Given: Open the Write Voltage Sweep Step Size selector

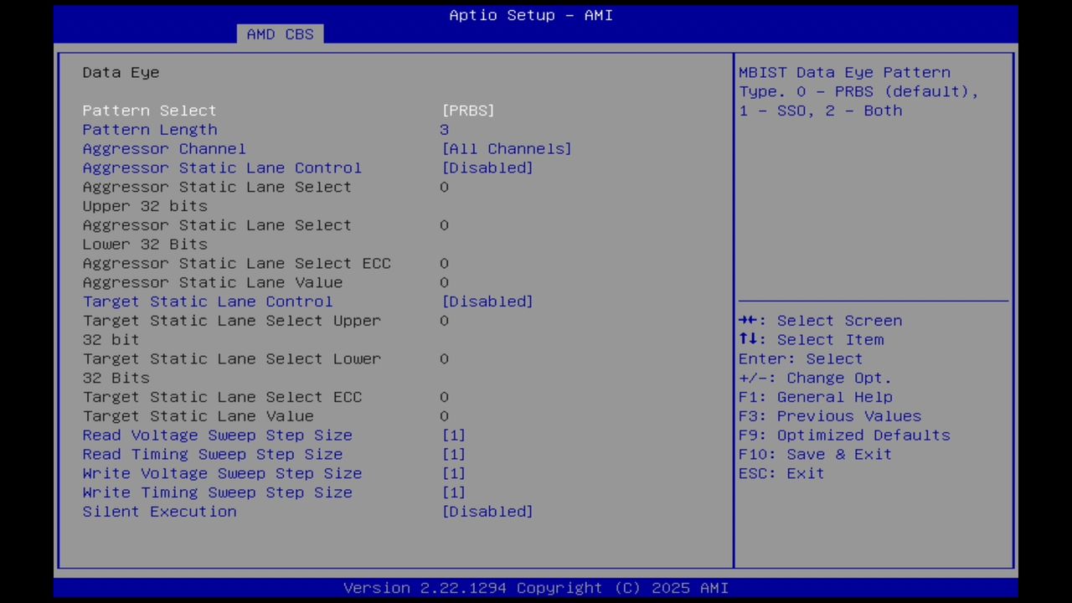Looking at the screenshot, I should 454,473.
